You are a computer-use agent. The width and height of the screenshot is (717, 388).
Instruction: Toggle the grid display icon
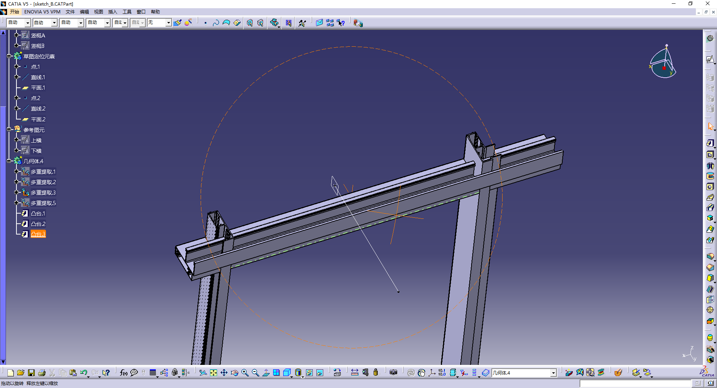click(x=288, y=23)
